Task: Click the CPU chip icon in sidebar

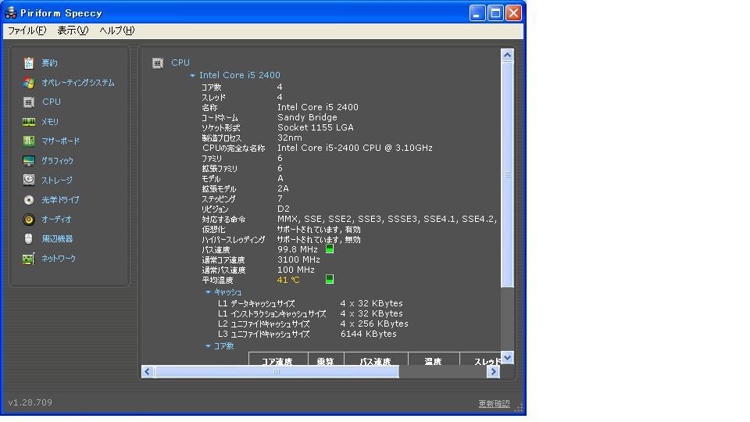Action: point(29,102)
